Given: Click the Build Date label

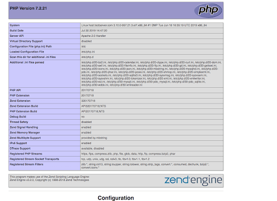Looking at the screenshot, I should coord(17,30).
